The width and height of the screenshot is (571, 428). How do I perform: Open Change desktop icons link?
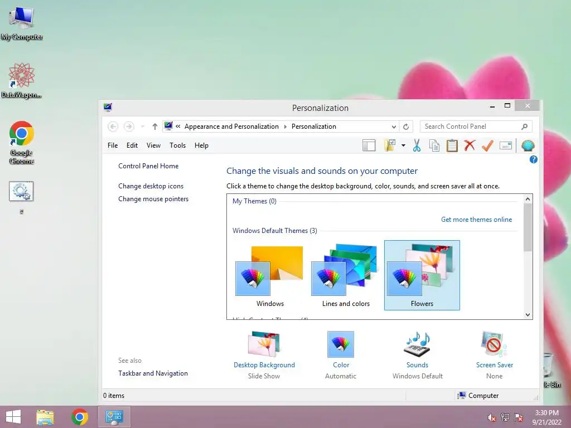(x=151, y=186)
